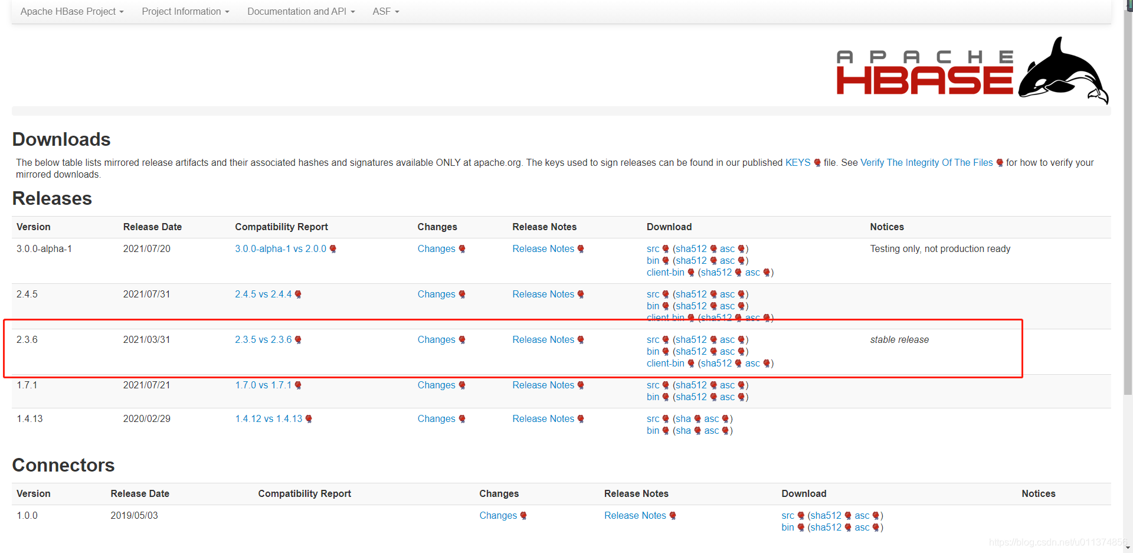Screen dimensions: 1133x553
Task: View Changes for version 3.0.0-alpha-1
Action: tap(436, 248)
